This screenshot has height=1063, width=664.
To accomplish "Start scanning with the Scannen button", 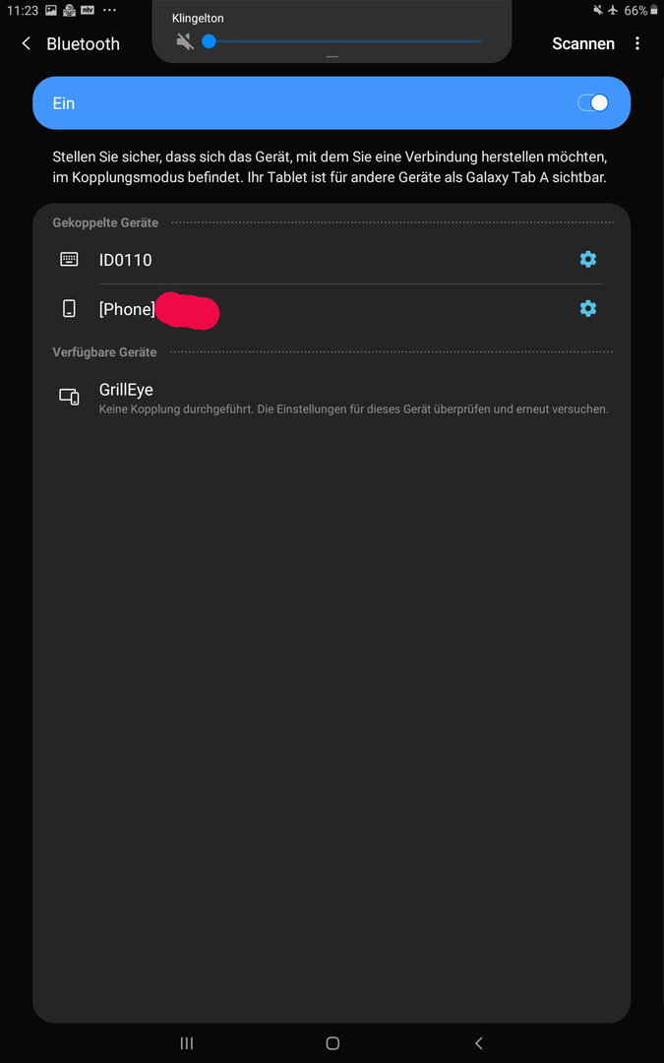I will (x=583, y=43).
